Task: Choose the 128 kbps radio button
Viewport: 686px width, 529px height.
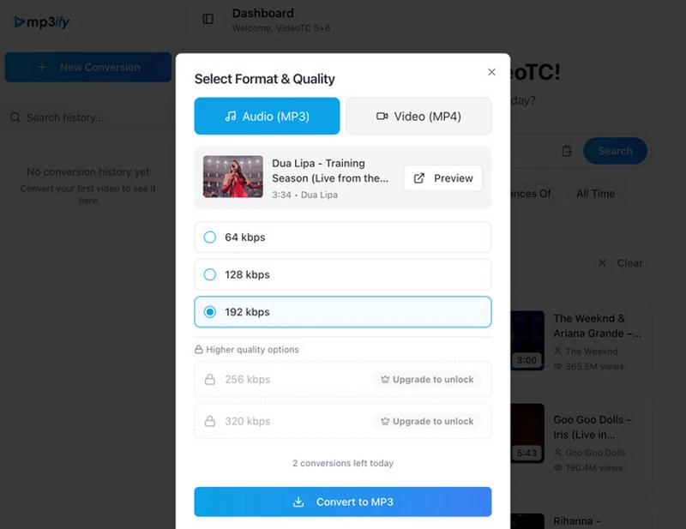Action: [x=210, y=274]
